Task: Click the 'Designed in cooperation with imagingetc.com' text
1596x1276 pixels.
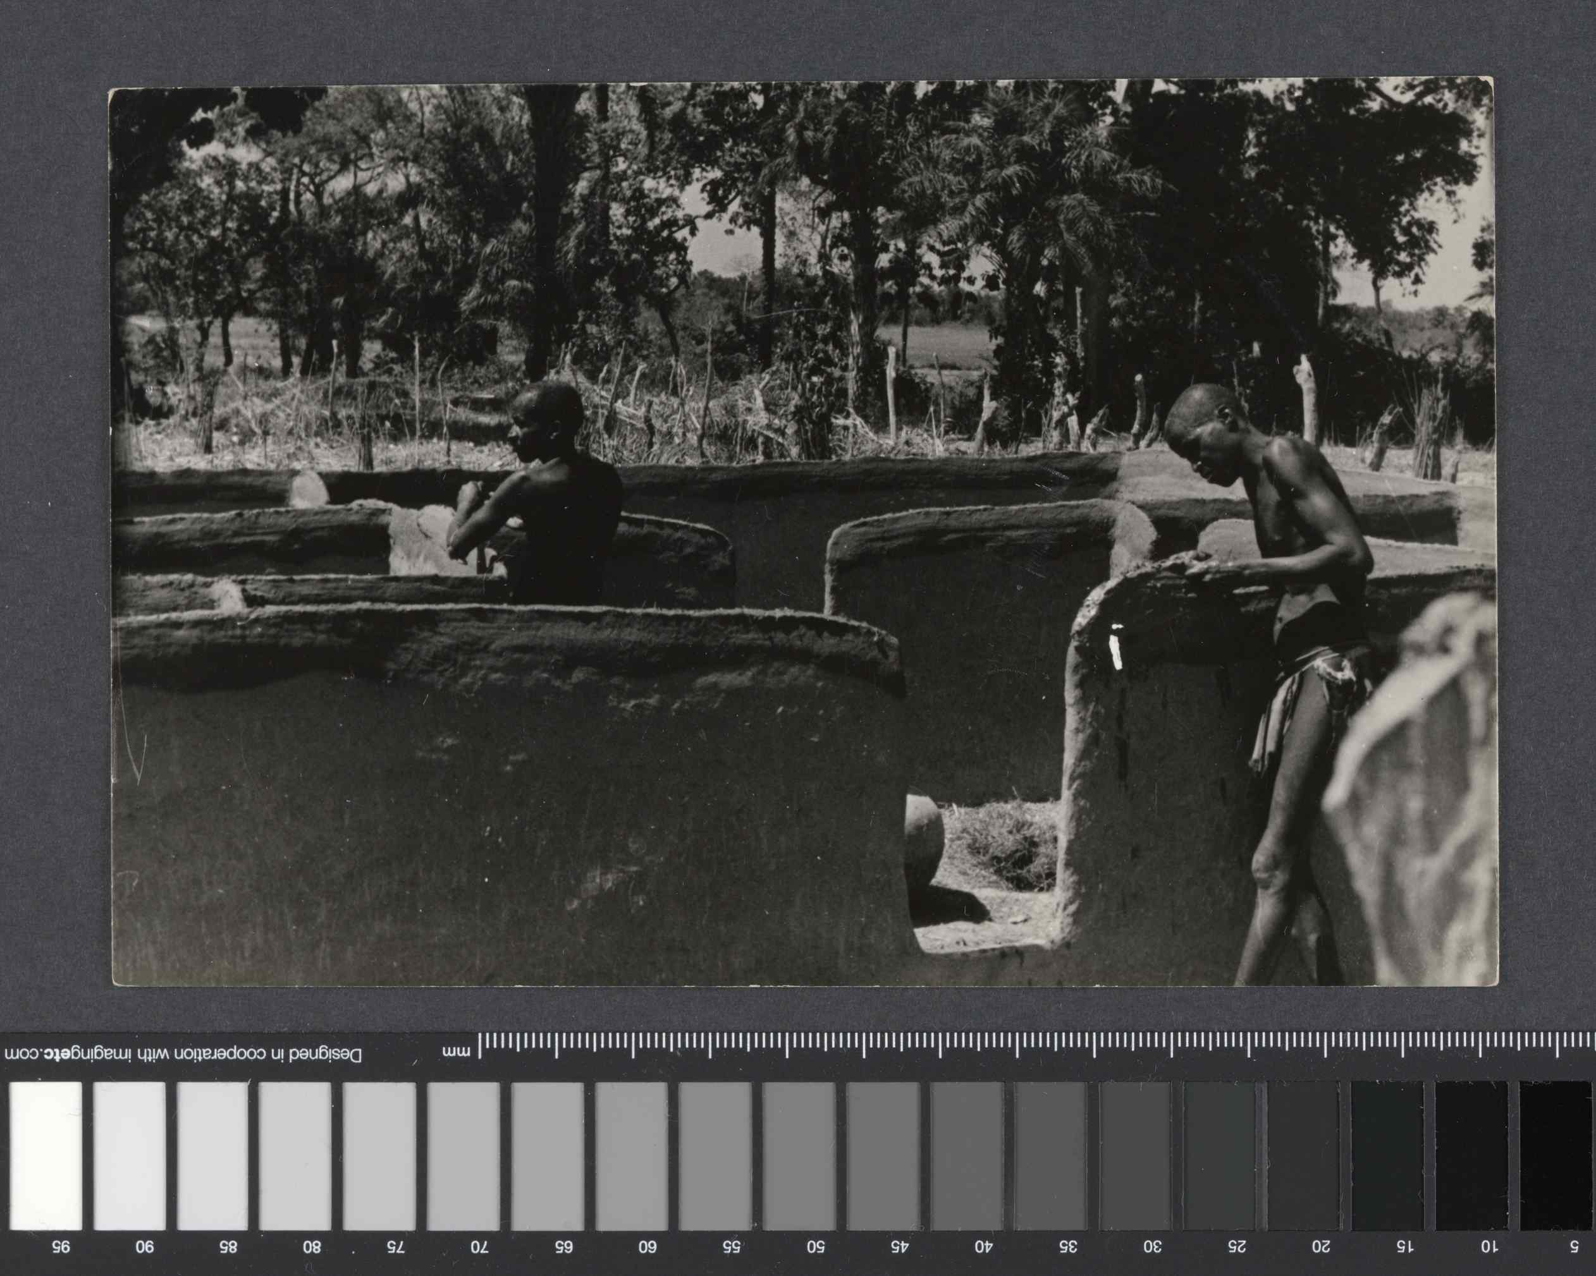Action: click(183, 1054)
